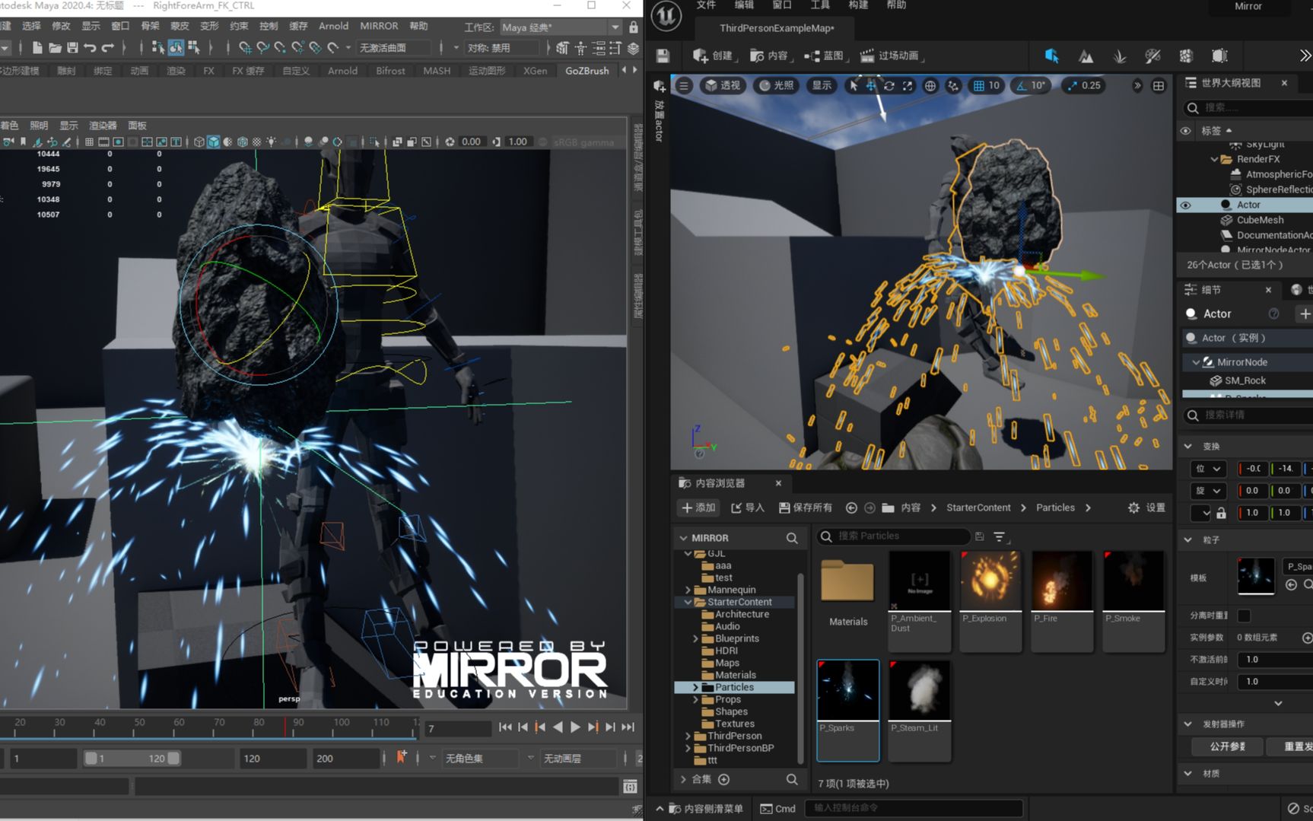Redo the last action in Maya
The image size is (1313, 821).
(107, 48)
